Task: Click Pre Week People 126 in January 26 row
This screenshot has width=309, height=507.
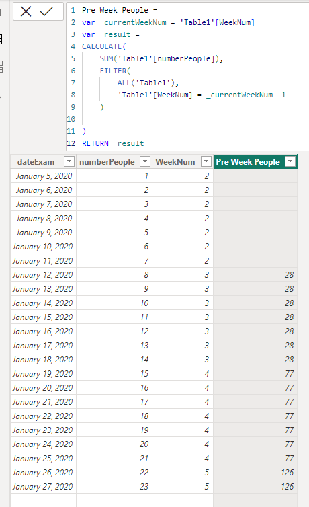Action: (255, 473)
